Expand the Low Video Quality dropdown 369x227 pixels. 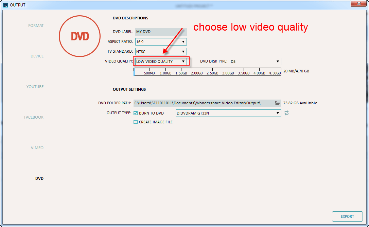[161, 62]
